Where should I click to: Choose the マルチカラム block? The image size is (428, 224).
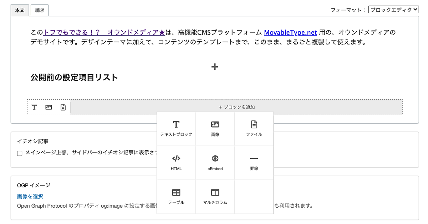(x=215, y=197)
